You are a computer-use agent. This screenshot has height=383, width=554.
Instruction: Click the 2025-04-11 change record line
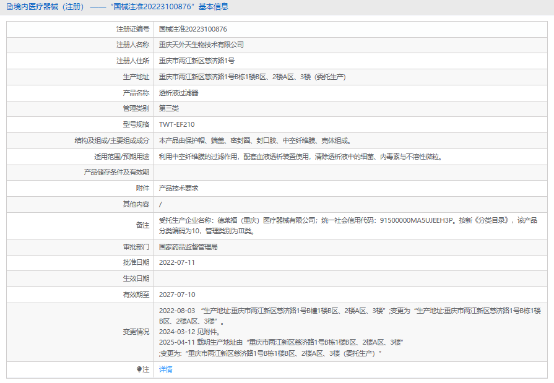pyautogui.click(x=281, y=348)
